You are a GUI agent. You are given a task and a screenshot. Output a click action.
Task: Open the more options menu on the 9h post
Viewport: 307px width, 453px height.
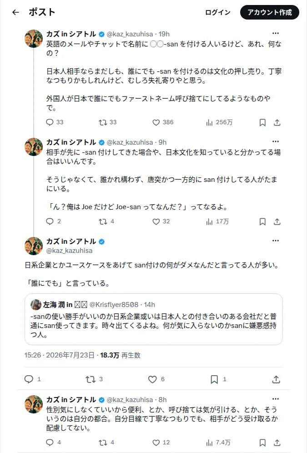(x=276, y=141)
